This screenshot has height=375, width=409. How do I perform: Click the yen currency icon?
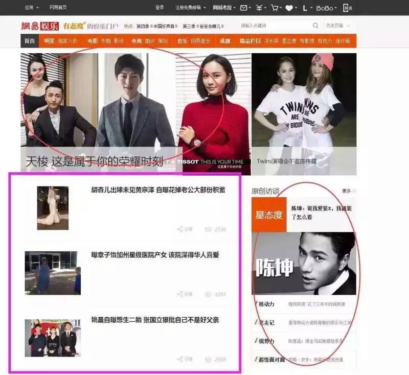coord(259,8)
